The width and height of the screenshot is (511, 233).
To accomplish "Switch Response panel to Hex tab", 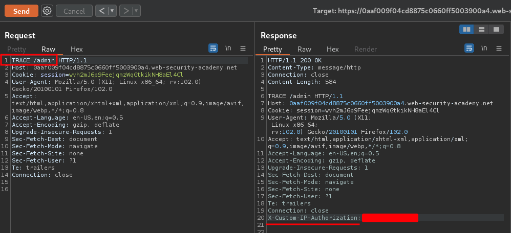I will point(333,49).
